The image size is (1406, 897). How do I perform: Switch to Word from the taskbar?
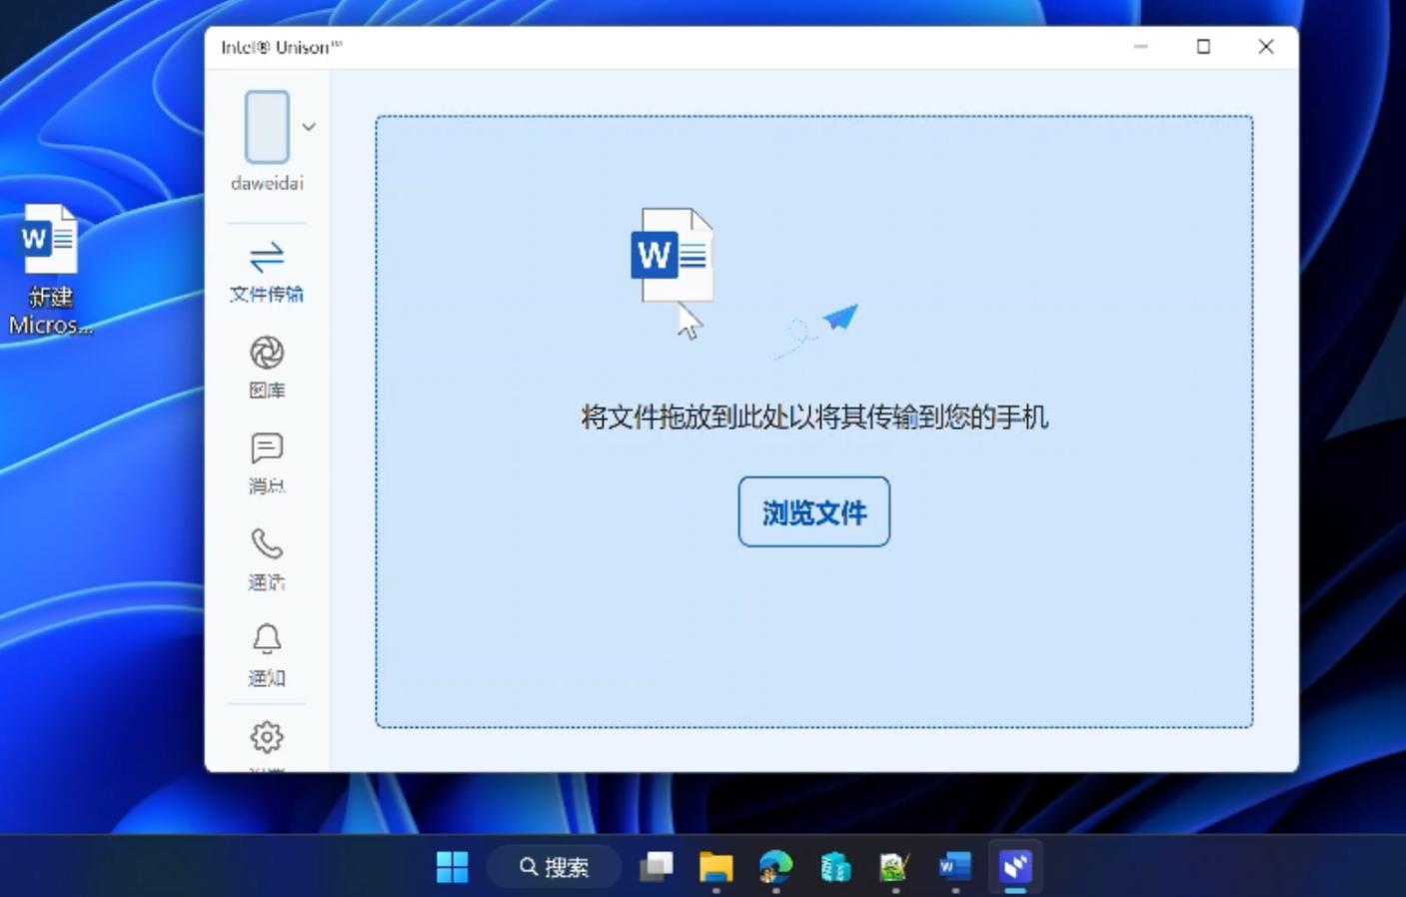(954, 866)
